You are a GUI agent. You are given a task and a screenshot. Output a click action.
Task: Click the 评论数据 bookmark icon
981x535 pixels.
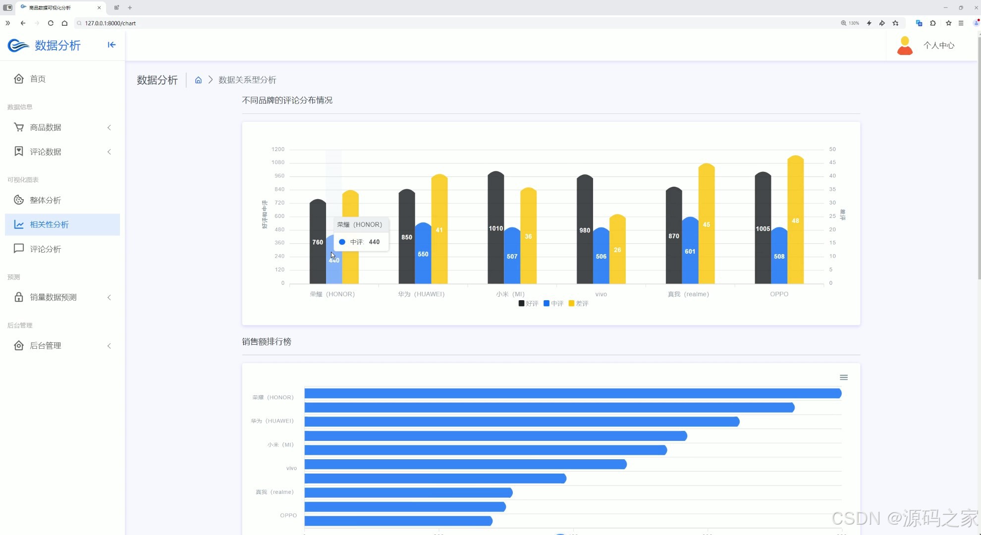[x=19, y=152]
